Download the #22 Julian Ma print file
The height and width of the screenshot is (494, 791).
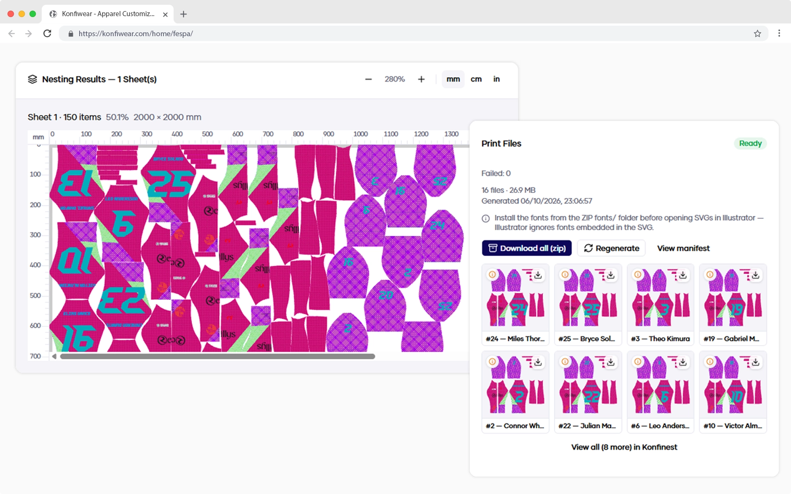[x=610, y=362]
